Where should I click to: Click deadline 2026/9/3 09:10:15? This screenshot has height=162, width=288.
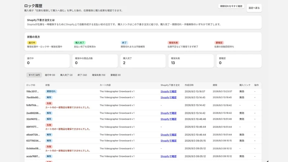(222, 141)
